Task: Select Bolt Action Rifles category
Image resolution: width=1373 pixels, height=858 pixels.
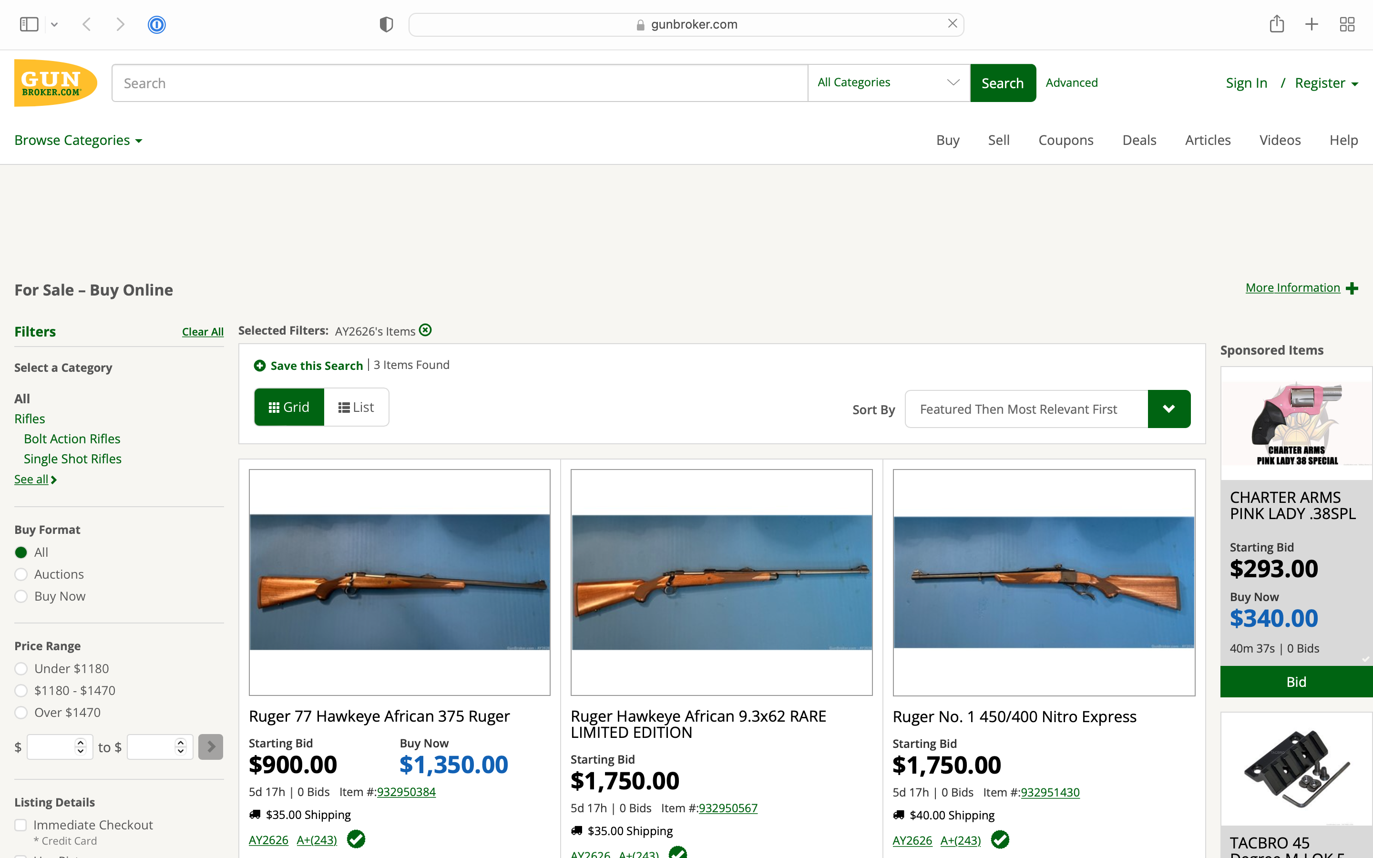Action: pyautogui.click(x=72, y=439)
